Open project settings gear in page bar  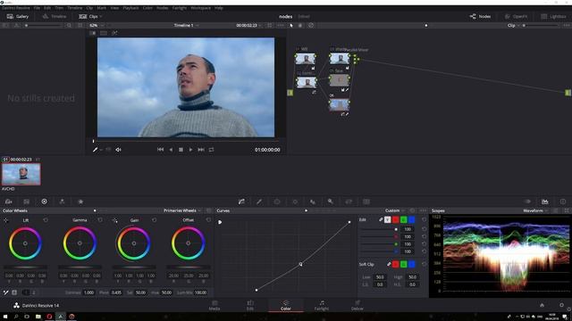tap(561, 305)
